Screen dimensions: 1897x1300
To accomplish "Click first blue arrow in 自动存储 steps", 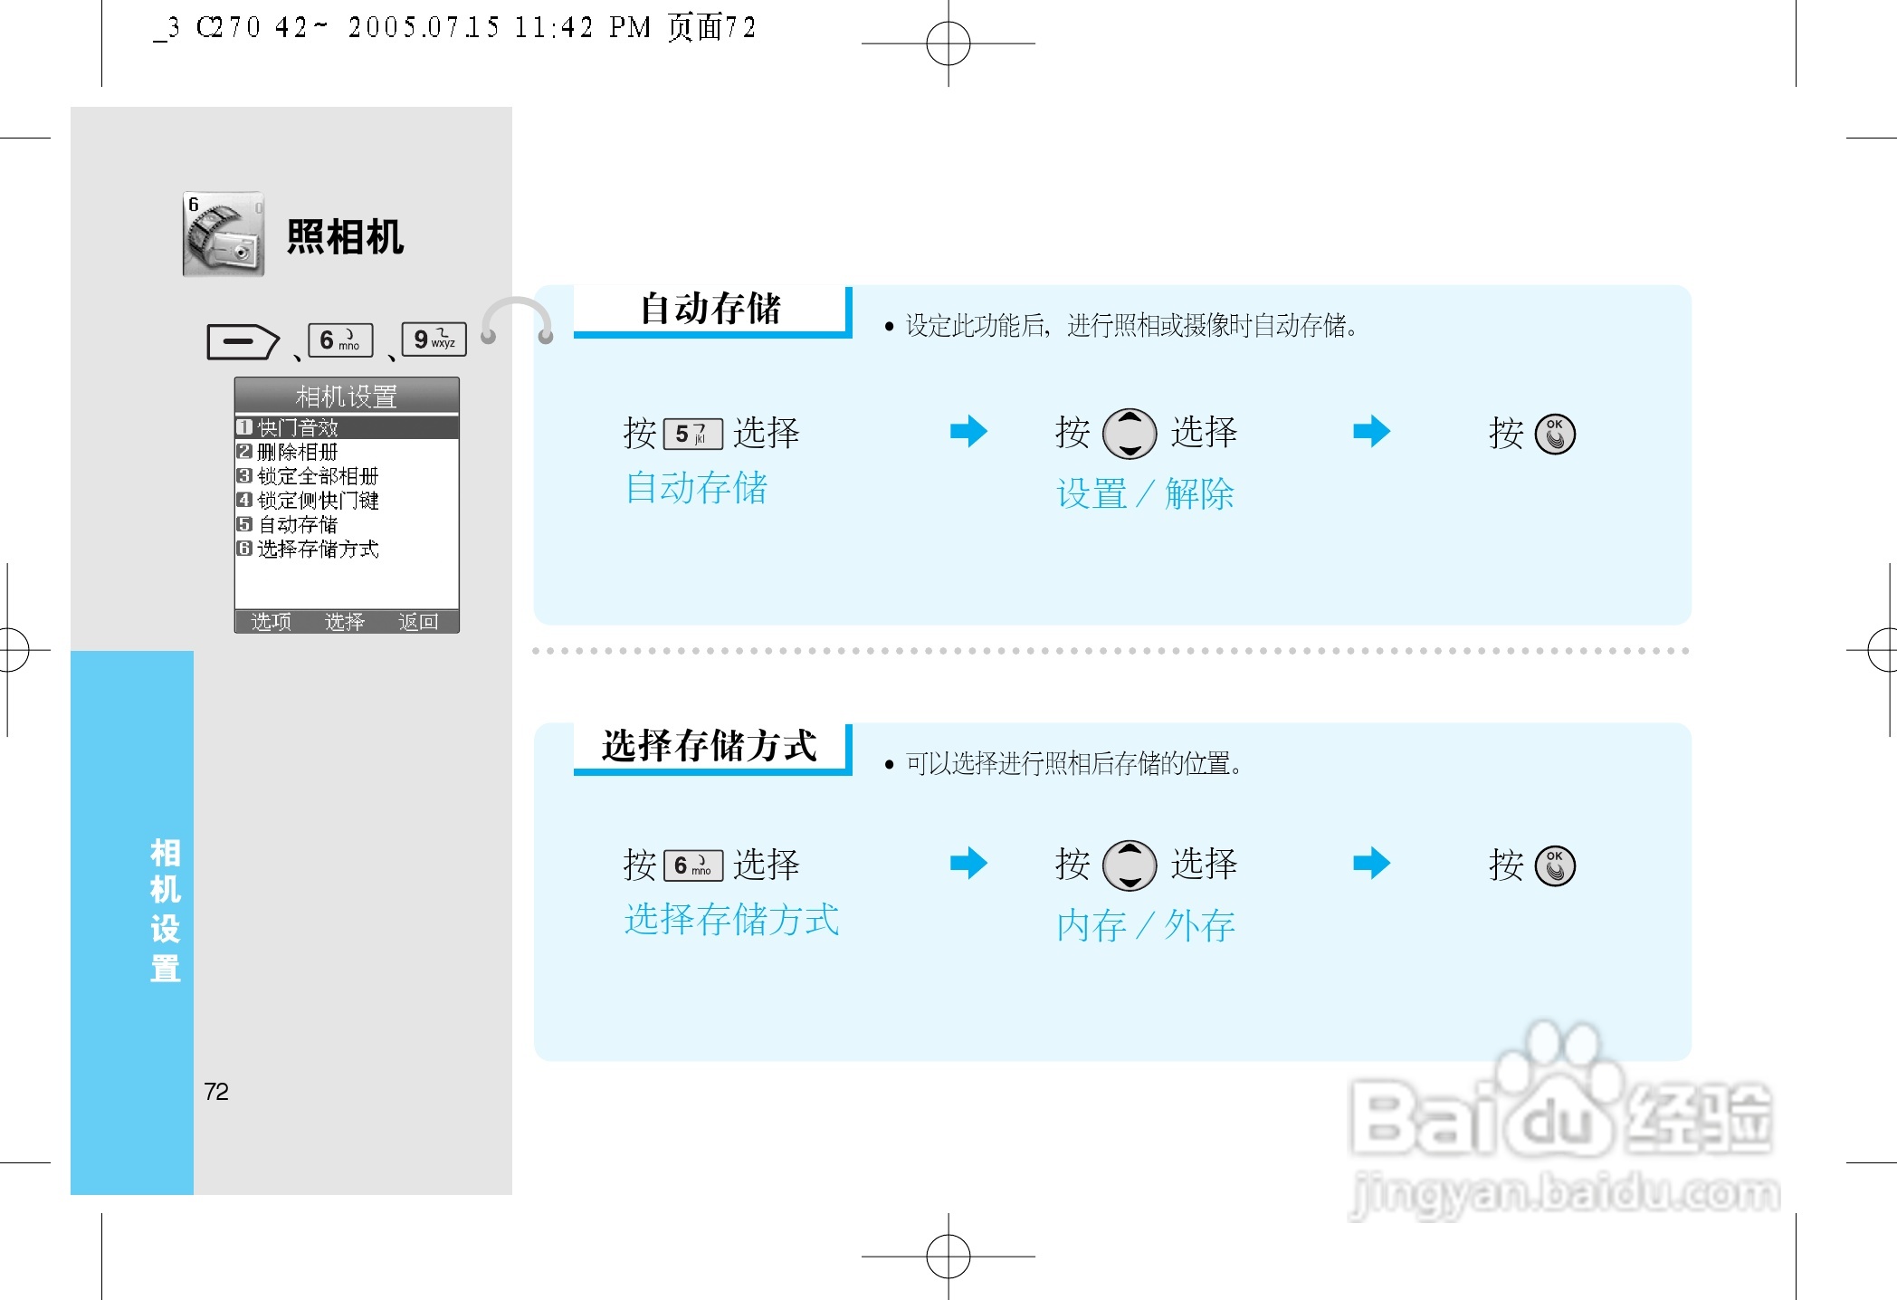I will pos(968,431).
